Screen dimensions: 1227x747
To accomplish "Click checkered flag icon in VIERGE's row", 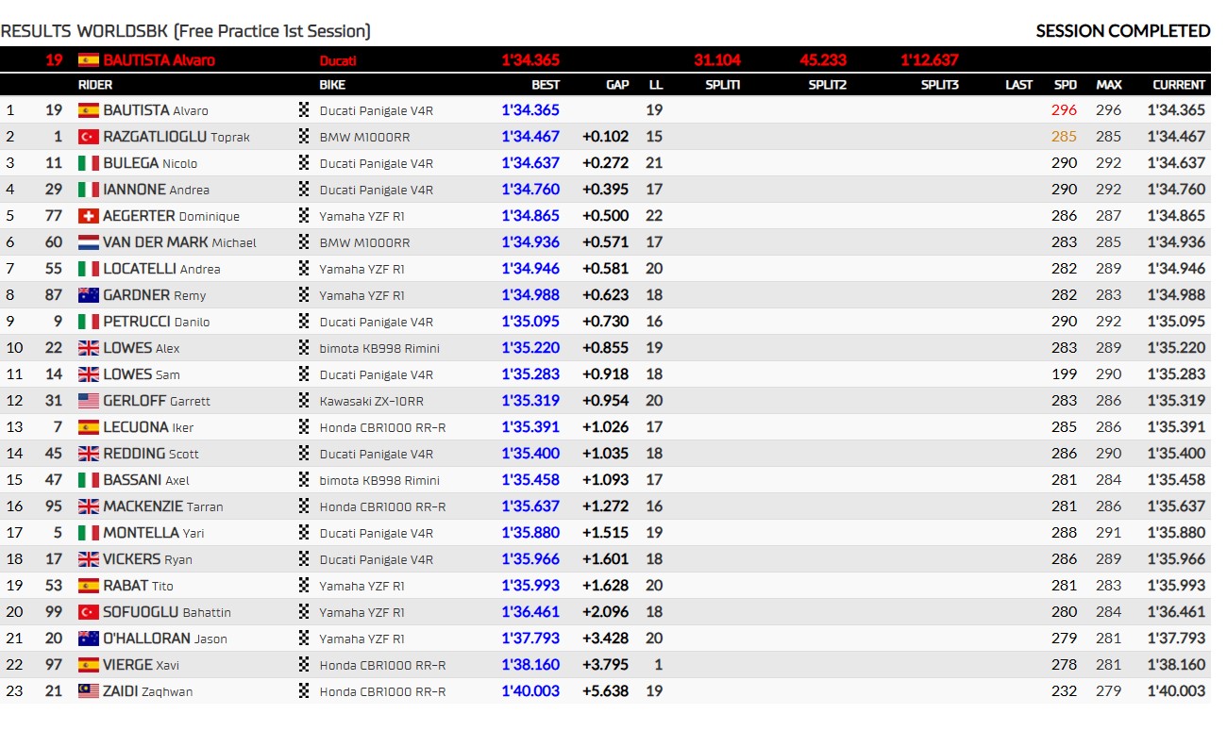I will pyautogui.click(x=304, y=665).
